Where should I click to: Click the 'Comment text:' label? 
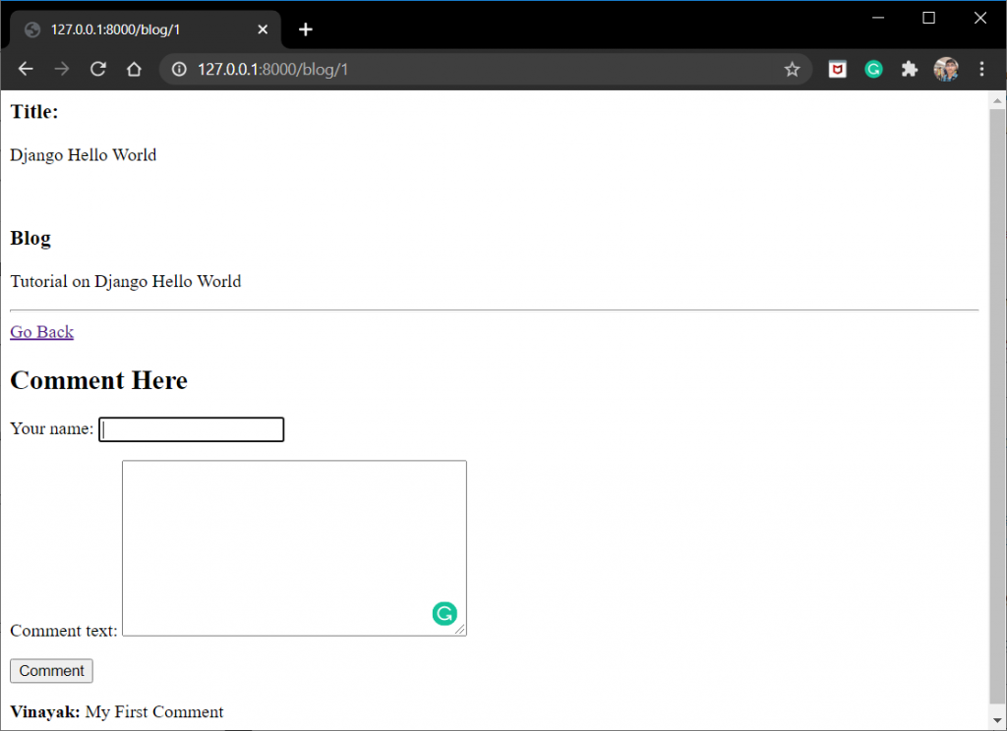point(64,631)
